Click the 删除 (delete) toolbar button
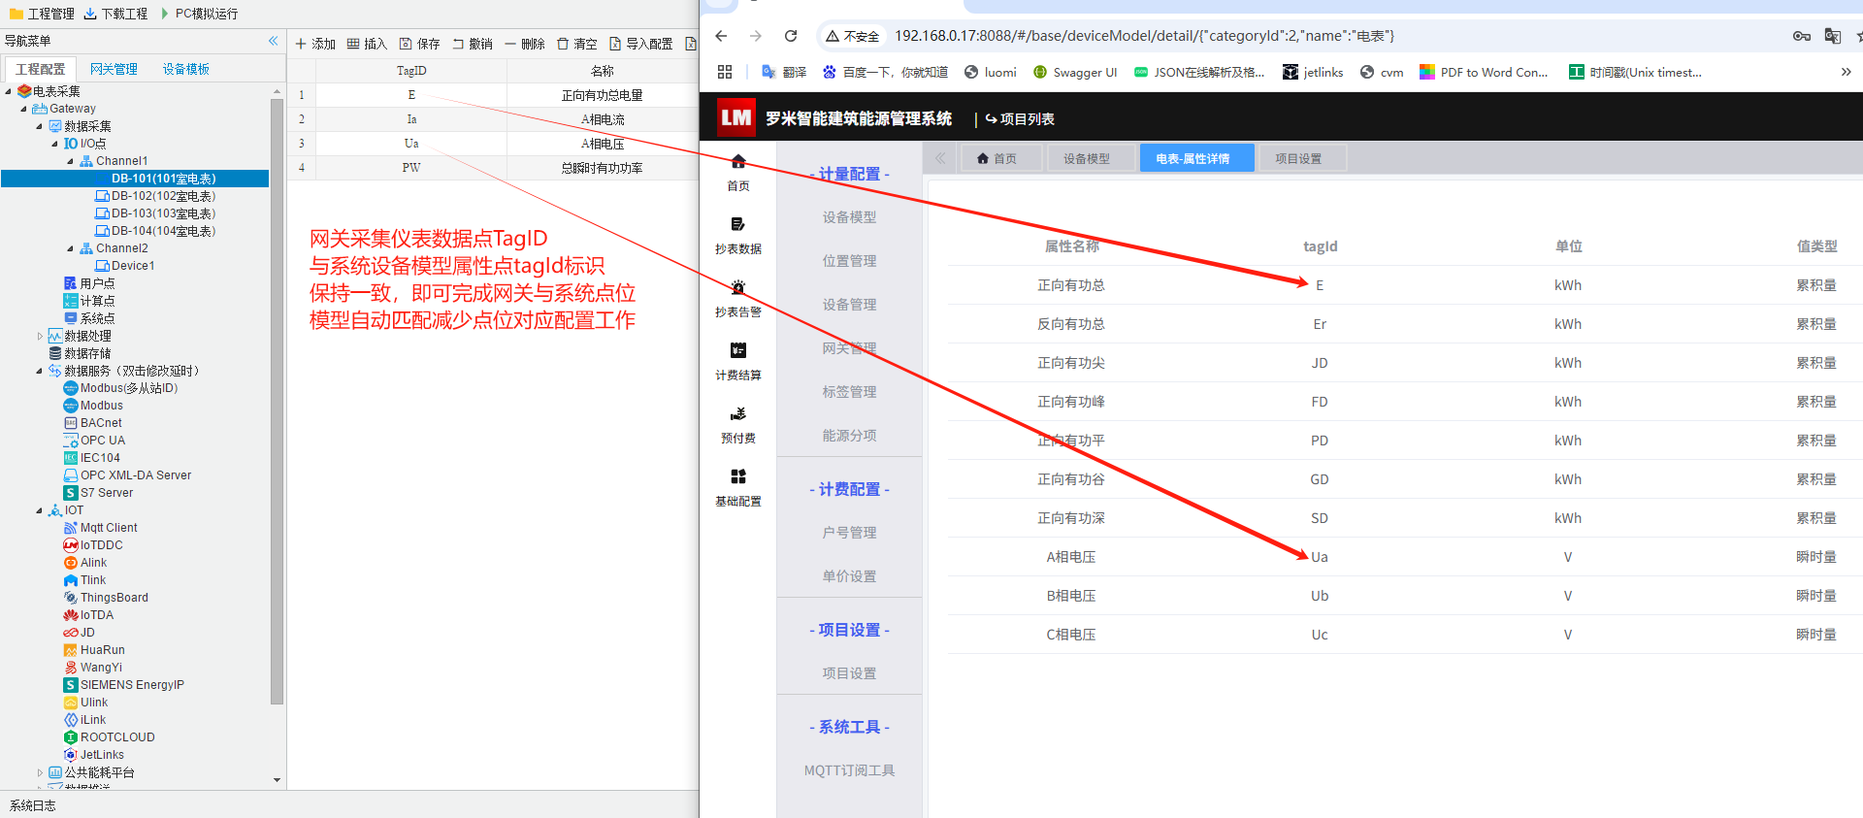The image size is (1863, 818). pos(525,44)
